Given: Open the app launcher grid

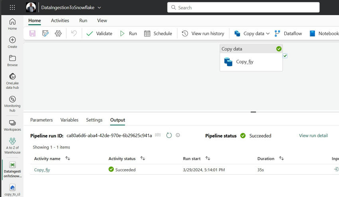Looking at the screenshot, I should pyautogui.click(x=12, y=8).
